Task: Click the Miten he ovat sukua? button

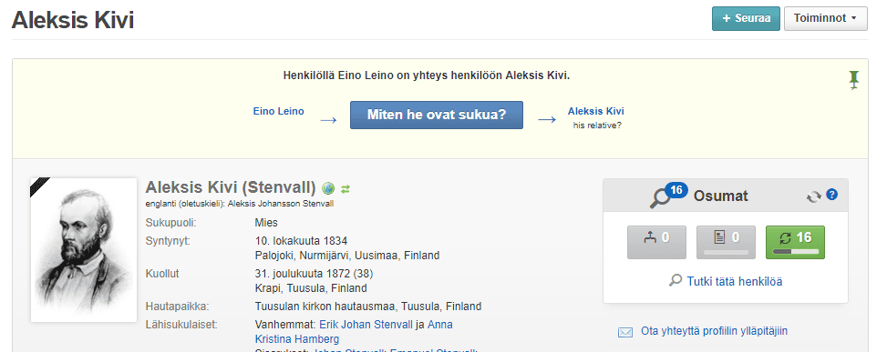Action: pyautogui.click(x=436, y=116)
